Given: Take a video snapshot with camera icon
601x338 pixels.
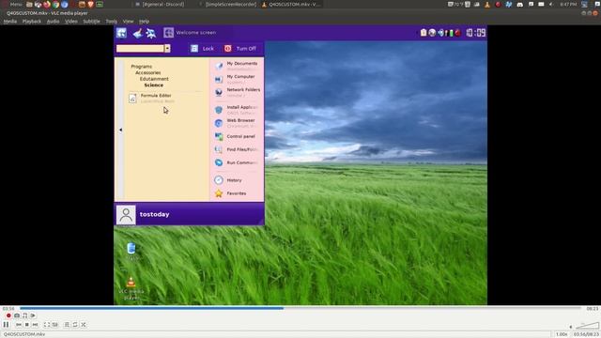Looking at the screenshot, I should [x=17, y=315].
